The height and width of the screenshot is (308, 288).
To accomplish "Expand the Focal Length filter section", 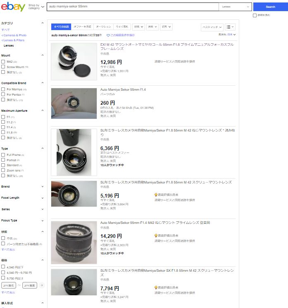I will (x=43, y=198).
